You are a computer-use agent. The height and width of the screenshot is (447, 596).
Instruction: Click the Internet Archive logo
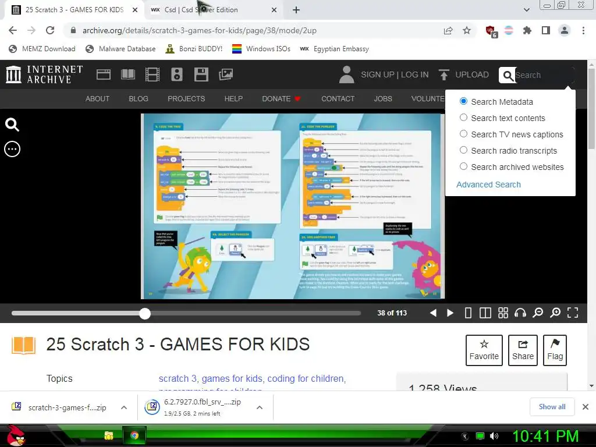[44, 74]
